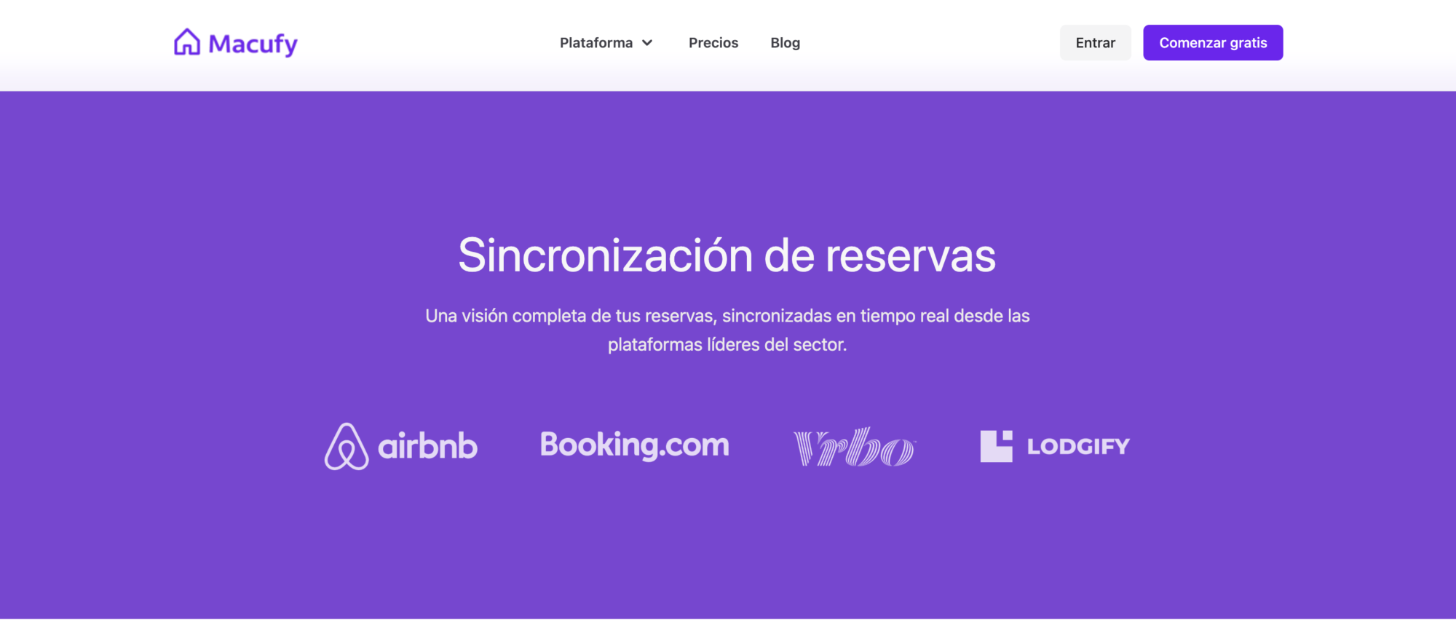Screen dimensions: 1456x620
Task: Go to the Precios page
Action: 713,43
